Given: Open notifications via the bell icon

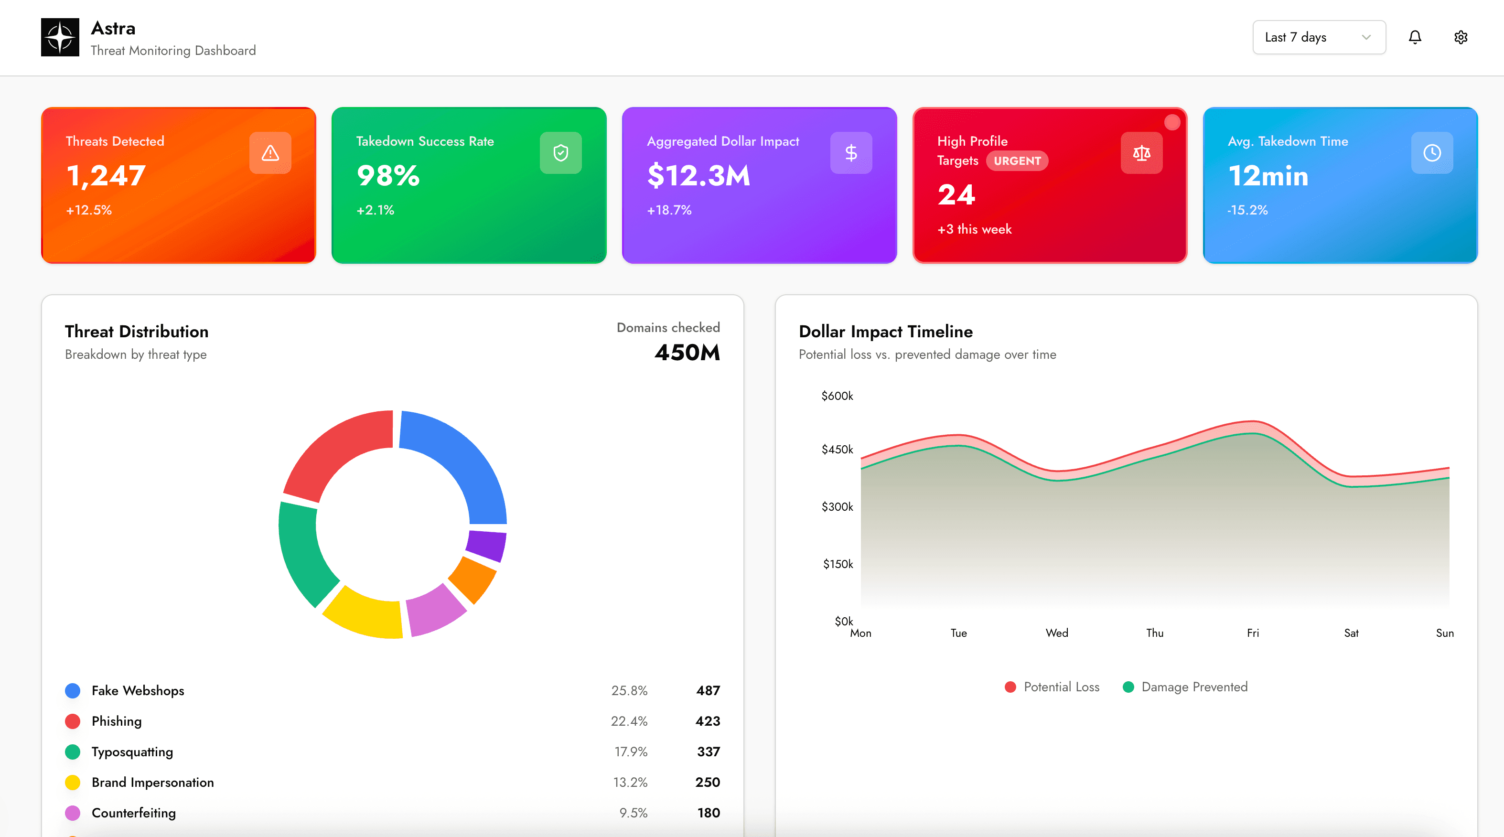Looking at the screenshot, I should click(1415, 37).
